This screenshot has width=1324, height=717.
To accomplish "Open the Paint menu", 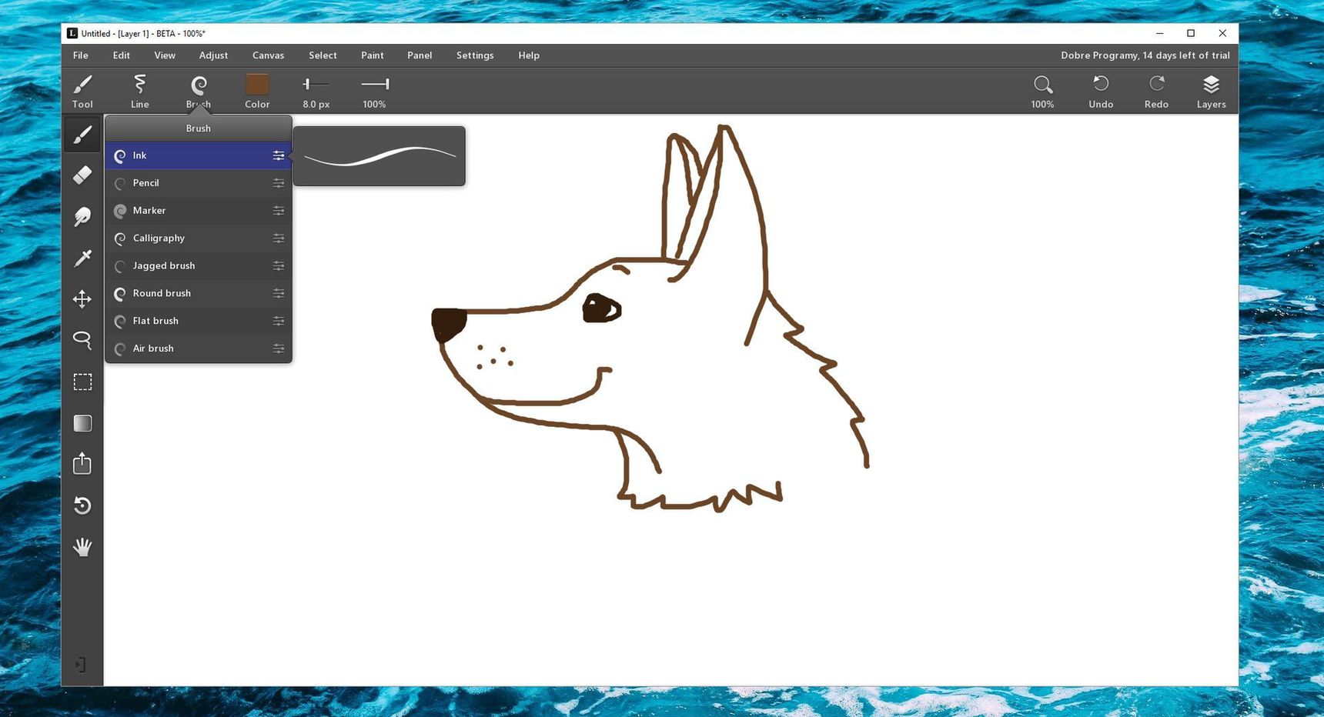I will click(x=373, y=55).
